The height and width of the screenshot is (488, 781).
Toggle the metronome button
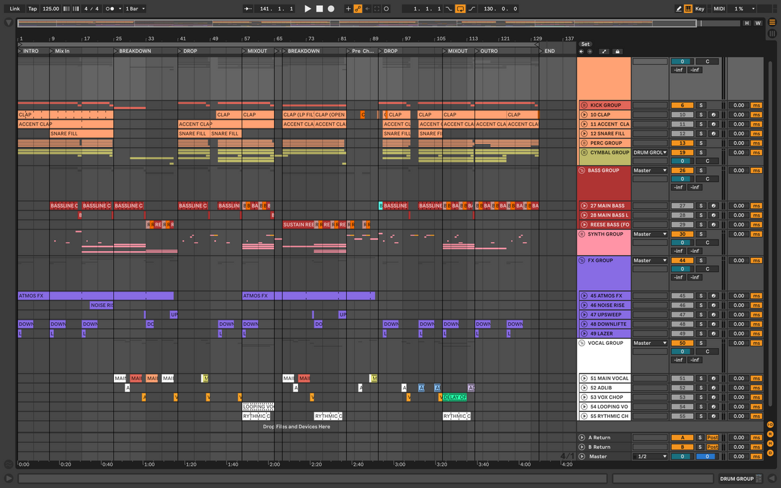pos(111,9)
